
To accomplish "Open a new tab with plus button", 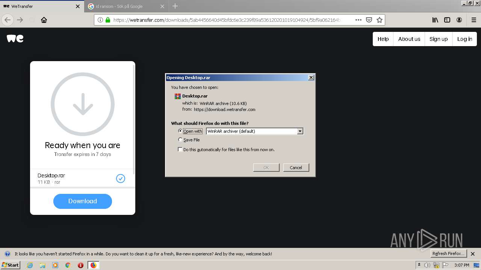I will tap(175, 6).
